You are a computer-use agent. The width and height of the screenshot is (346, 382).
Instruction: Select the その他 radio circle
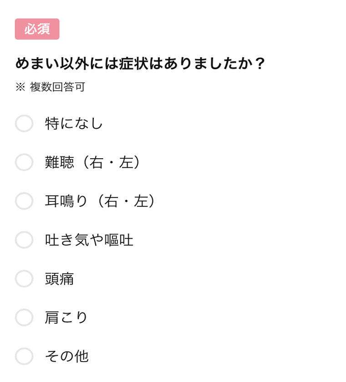(24, 356)
